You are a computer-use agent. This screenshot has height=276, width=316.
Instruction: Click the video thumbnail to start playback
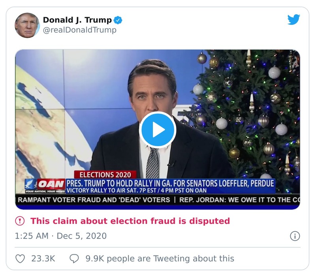(158, 129)
